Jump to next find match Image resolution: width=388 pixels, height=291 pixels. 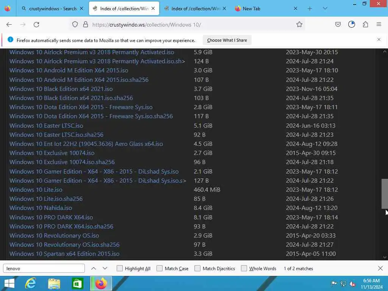[105, 269]
